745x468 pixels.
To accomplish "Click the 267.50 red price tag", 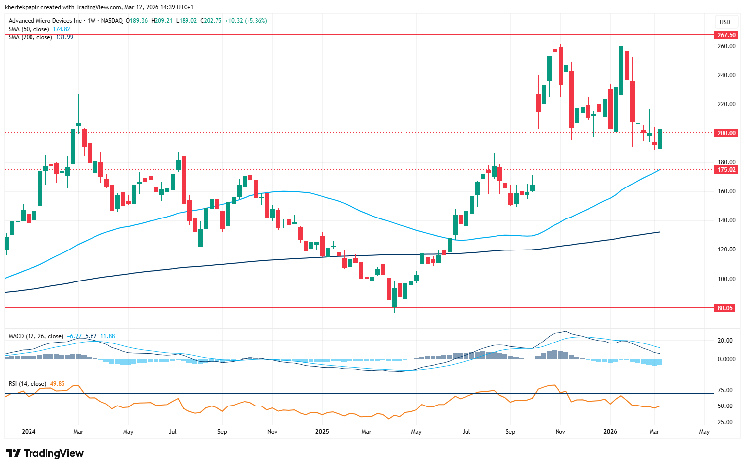I will click(726, 35).
